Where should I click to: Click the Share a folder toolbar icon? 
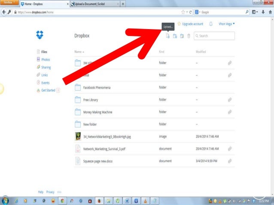click(x=182, y=36)
